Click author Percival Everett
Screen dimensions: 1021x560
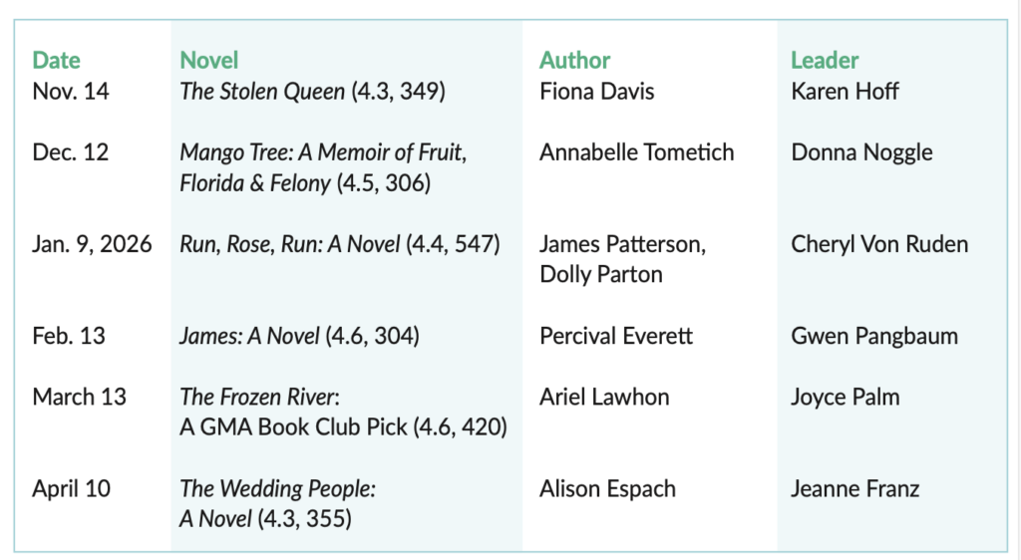click(x=618, y=336)
